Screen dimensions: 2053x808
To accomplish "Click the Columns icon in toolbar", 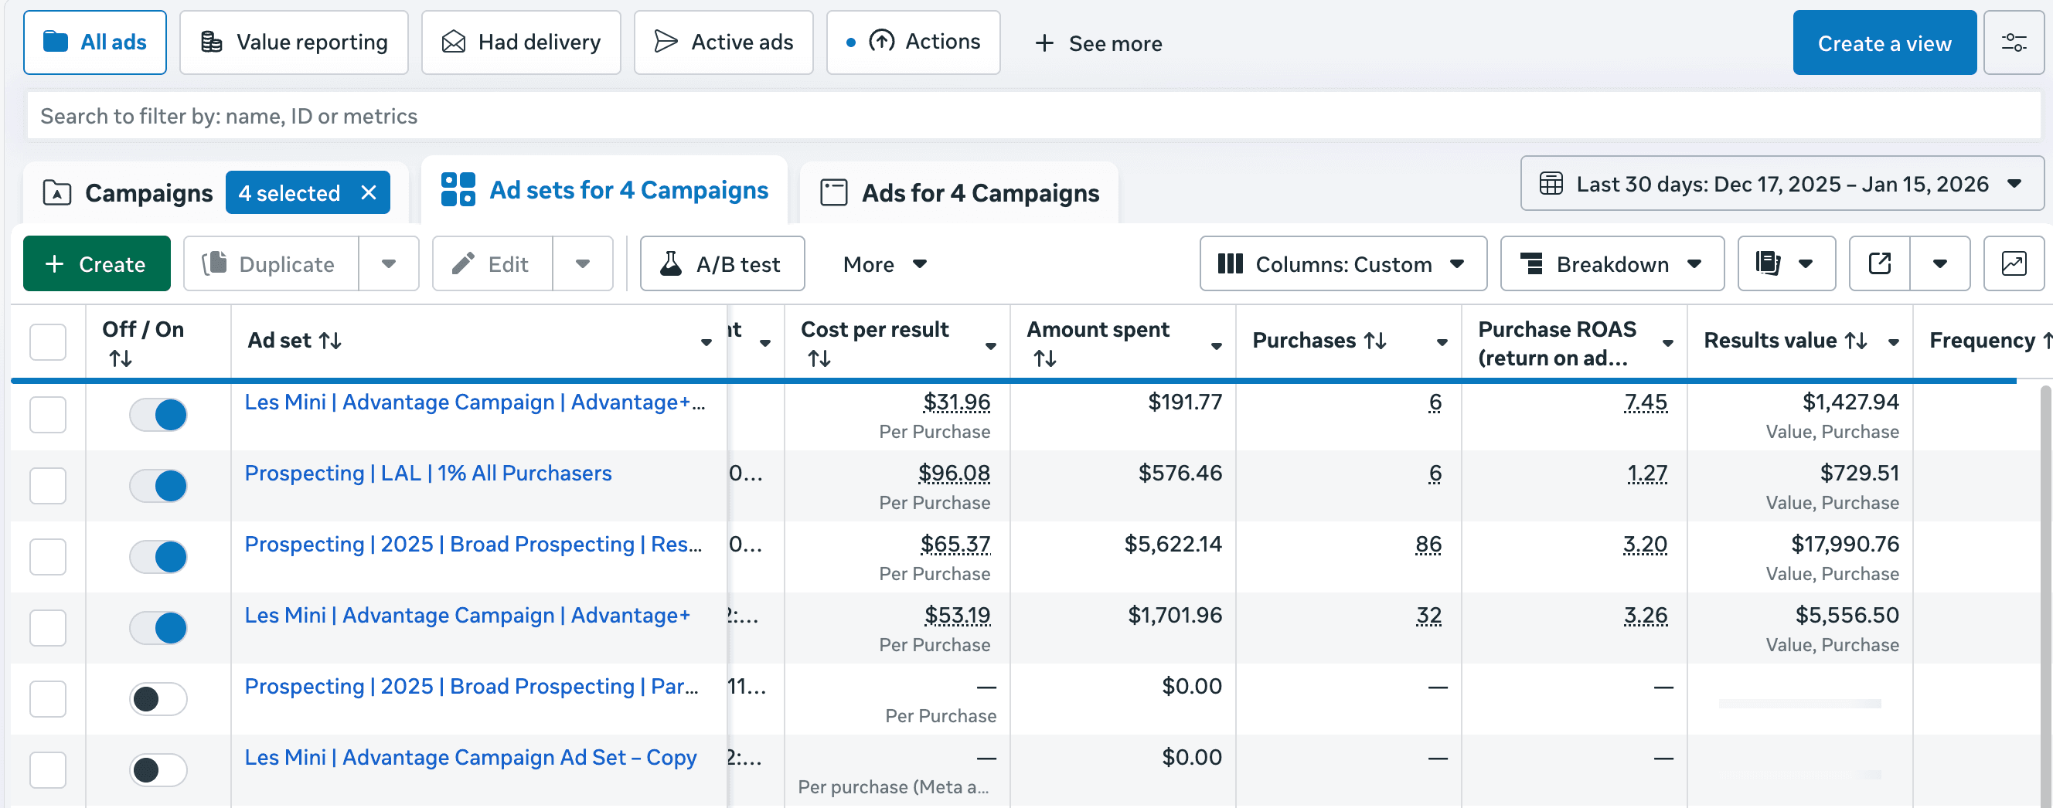I will click(1231, 263).
